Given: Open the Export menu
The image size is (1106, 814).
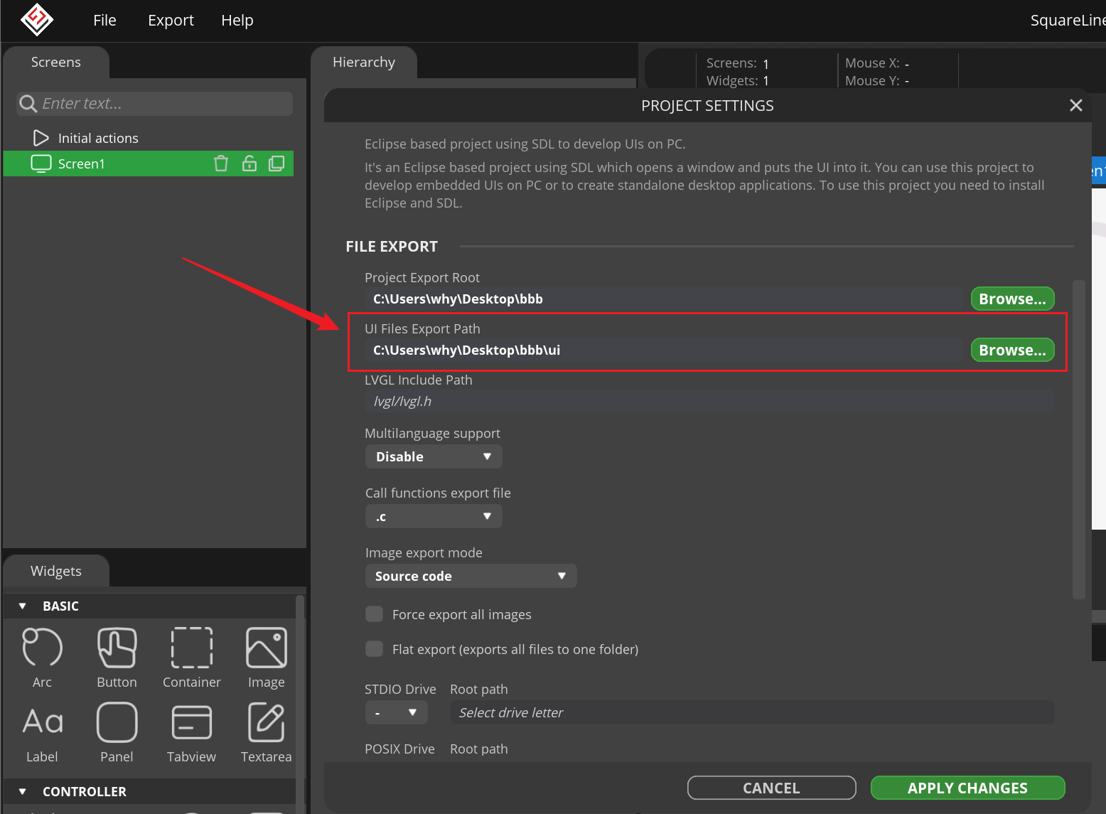Looking at the screenshot, I should coord(171,21).
